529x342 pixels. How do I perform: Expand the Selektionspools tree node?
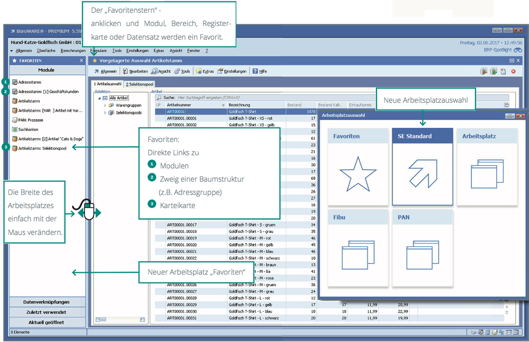click(105, 113)
